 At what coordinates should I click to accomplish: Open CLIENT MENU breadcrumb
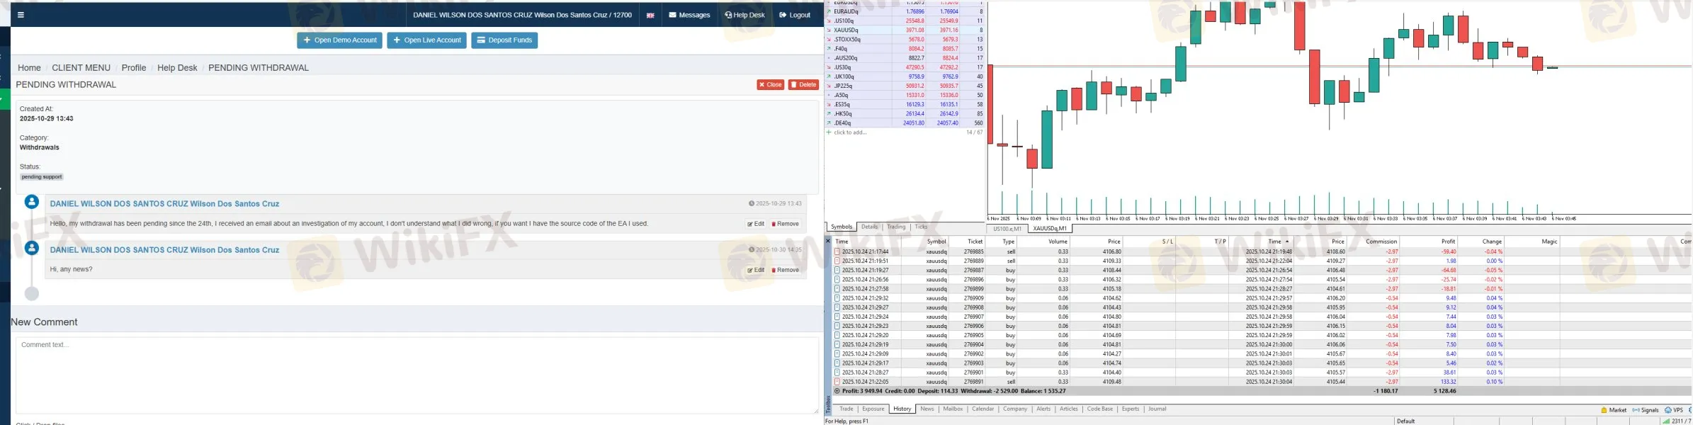[81, 68]
